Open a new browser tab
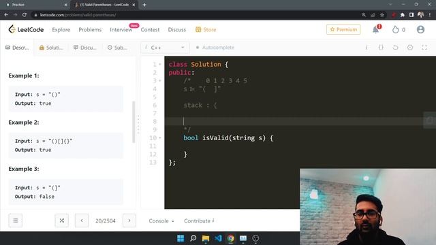 144,5
